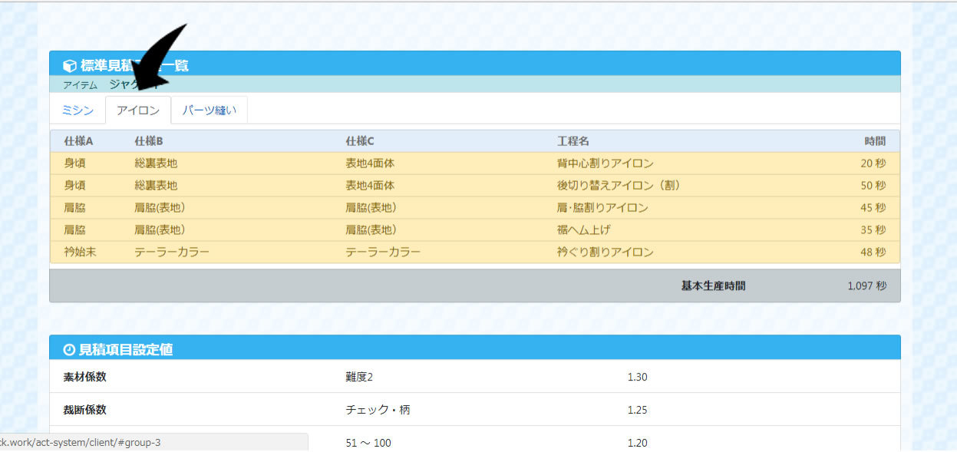
Task: Click the cube icon in the estimate list header
Action: click(x=69, y=66)
